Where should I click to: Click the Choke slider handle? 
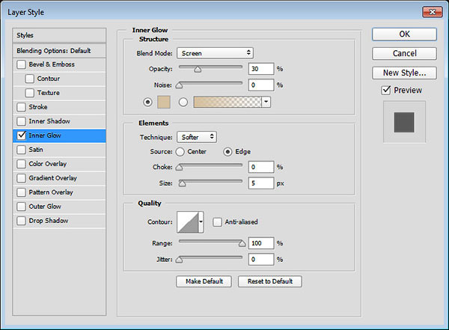tap(179, 168)
